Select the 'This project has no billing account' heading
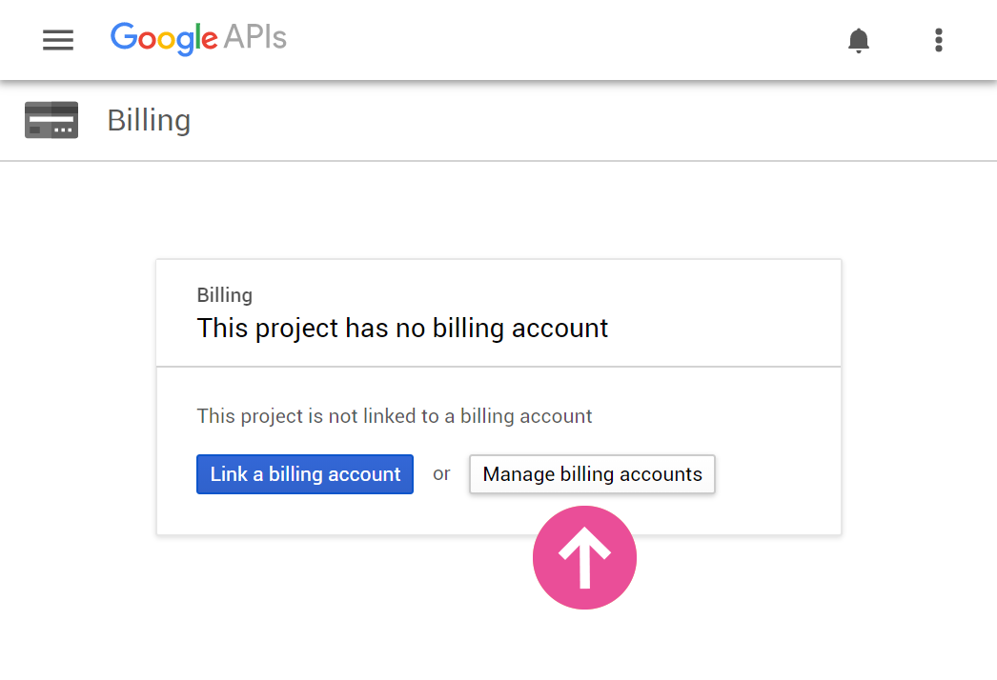 pyautogui.click(x=402, y=329)
